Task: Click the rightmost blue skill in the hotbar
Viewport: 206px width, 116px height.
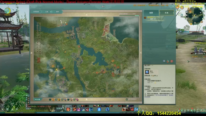Action: [136, 109]
